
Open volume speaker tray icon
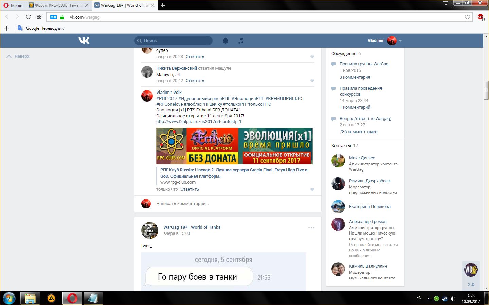click(x=453, y=299)
